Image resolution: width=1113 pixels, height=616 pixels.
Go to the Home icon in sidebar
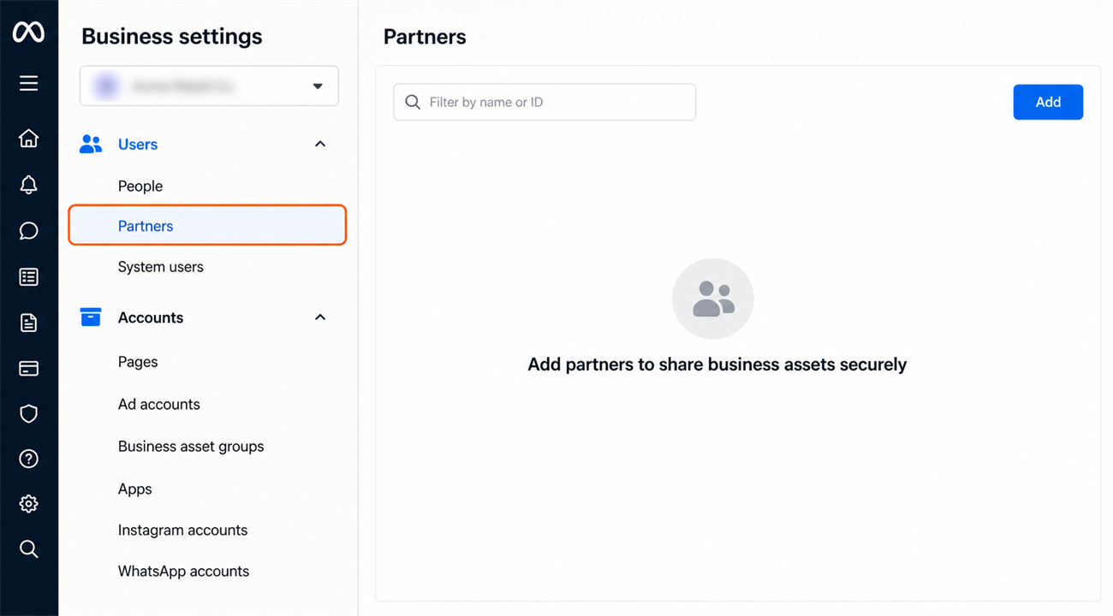coord(28,138)
